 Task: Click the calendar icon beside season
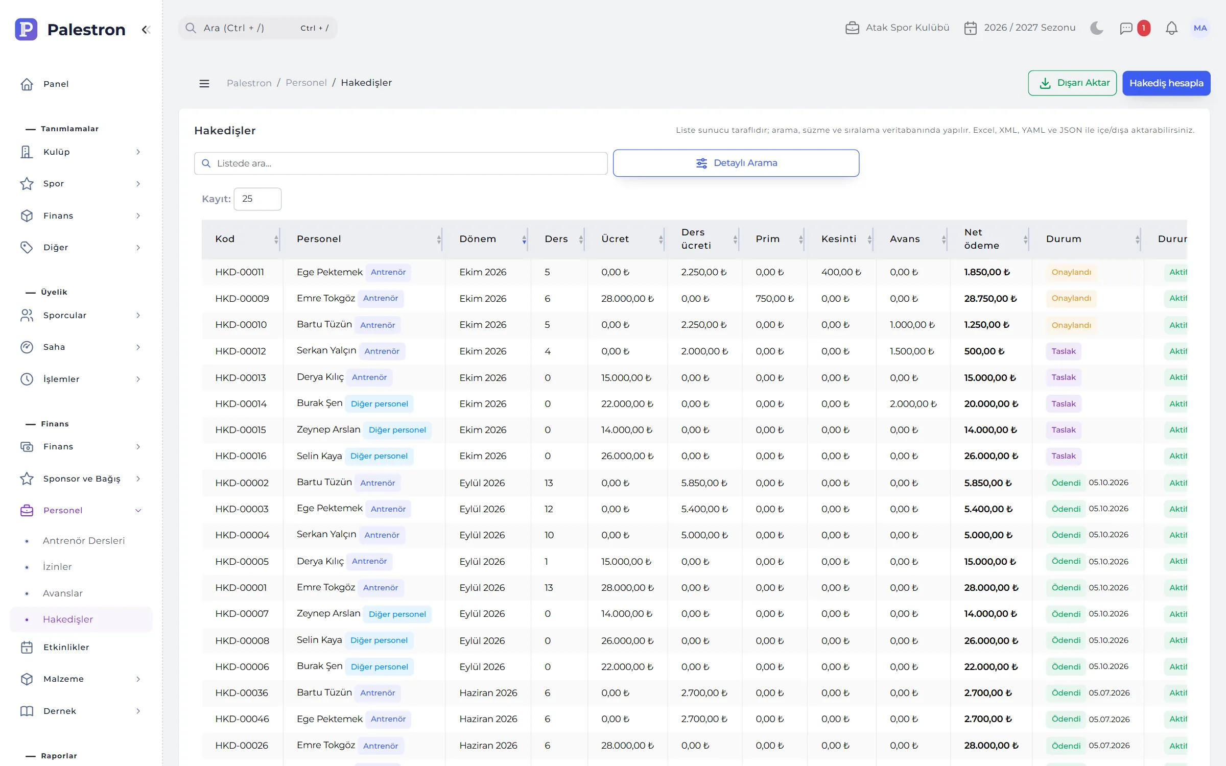tap(970, 28)
